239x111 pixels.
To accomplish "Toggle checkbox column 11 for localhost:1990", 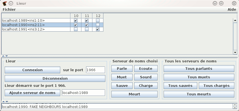I will click(87, 25).
